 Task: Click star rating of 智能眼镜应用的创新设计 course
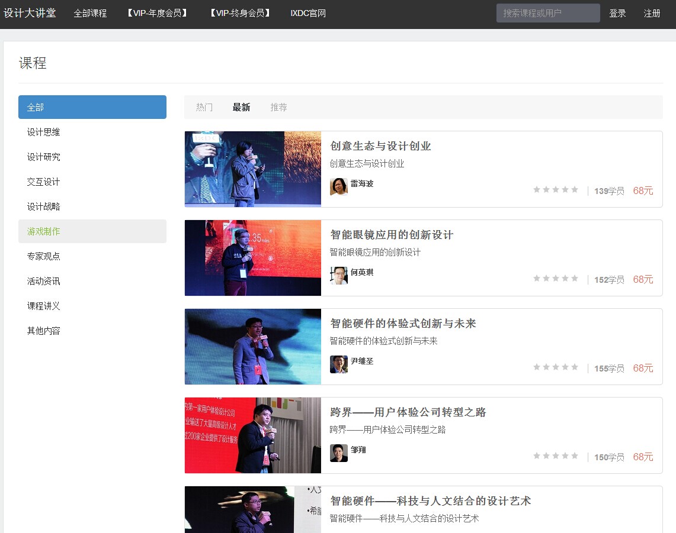[555, 279]
